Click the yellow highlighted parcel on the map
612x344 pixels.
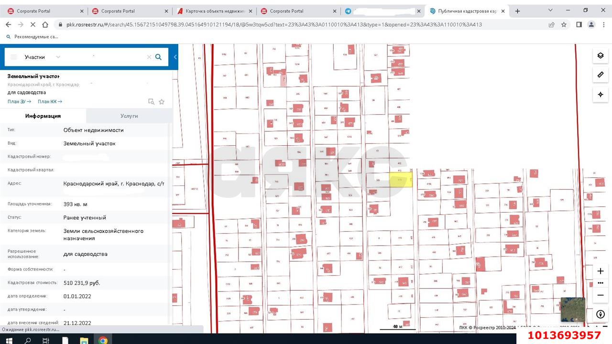point(401,180)
